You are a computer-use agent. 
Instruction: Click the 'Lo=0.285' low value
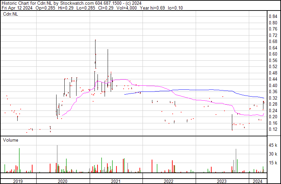[86, 8]
